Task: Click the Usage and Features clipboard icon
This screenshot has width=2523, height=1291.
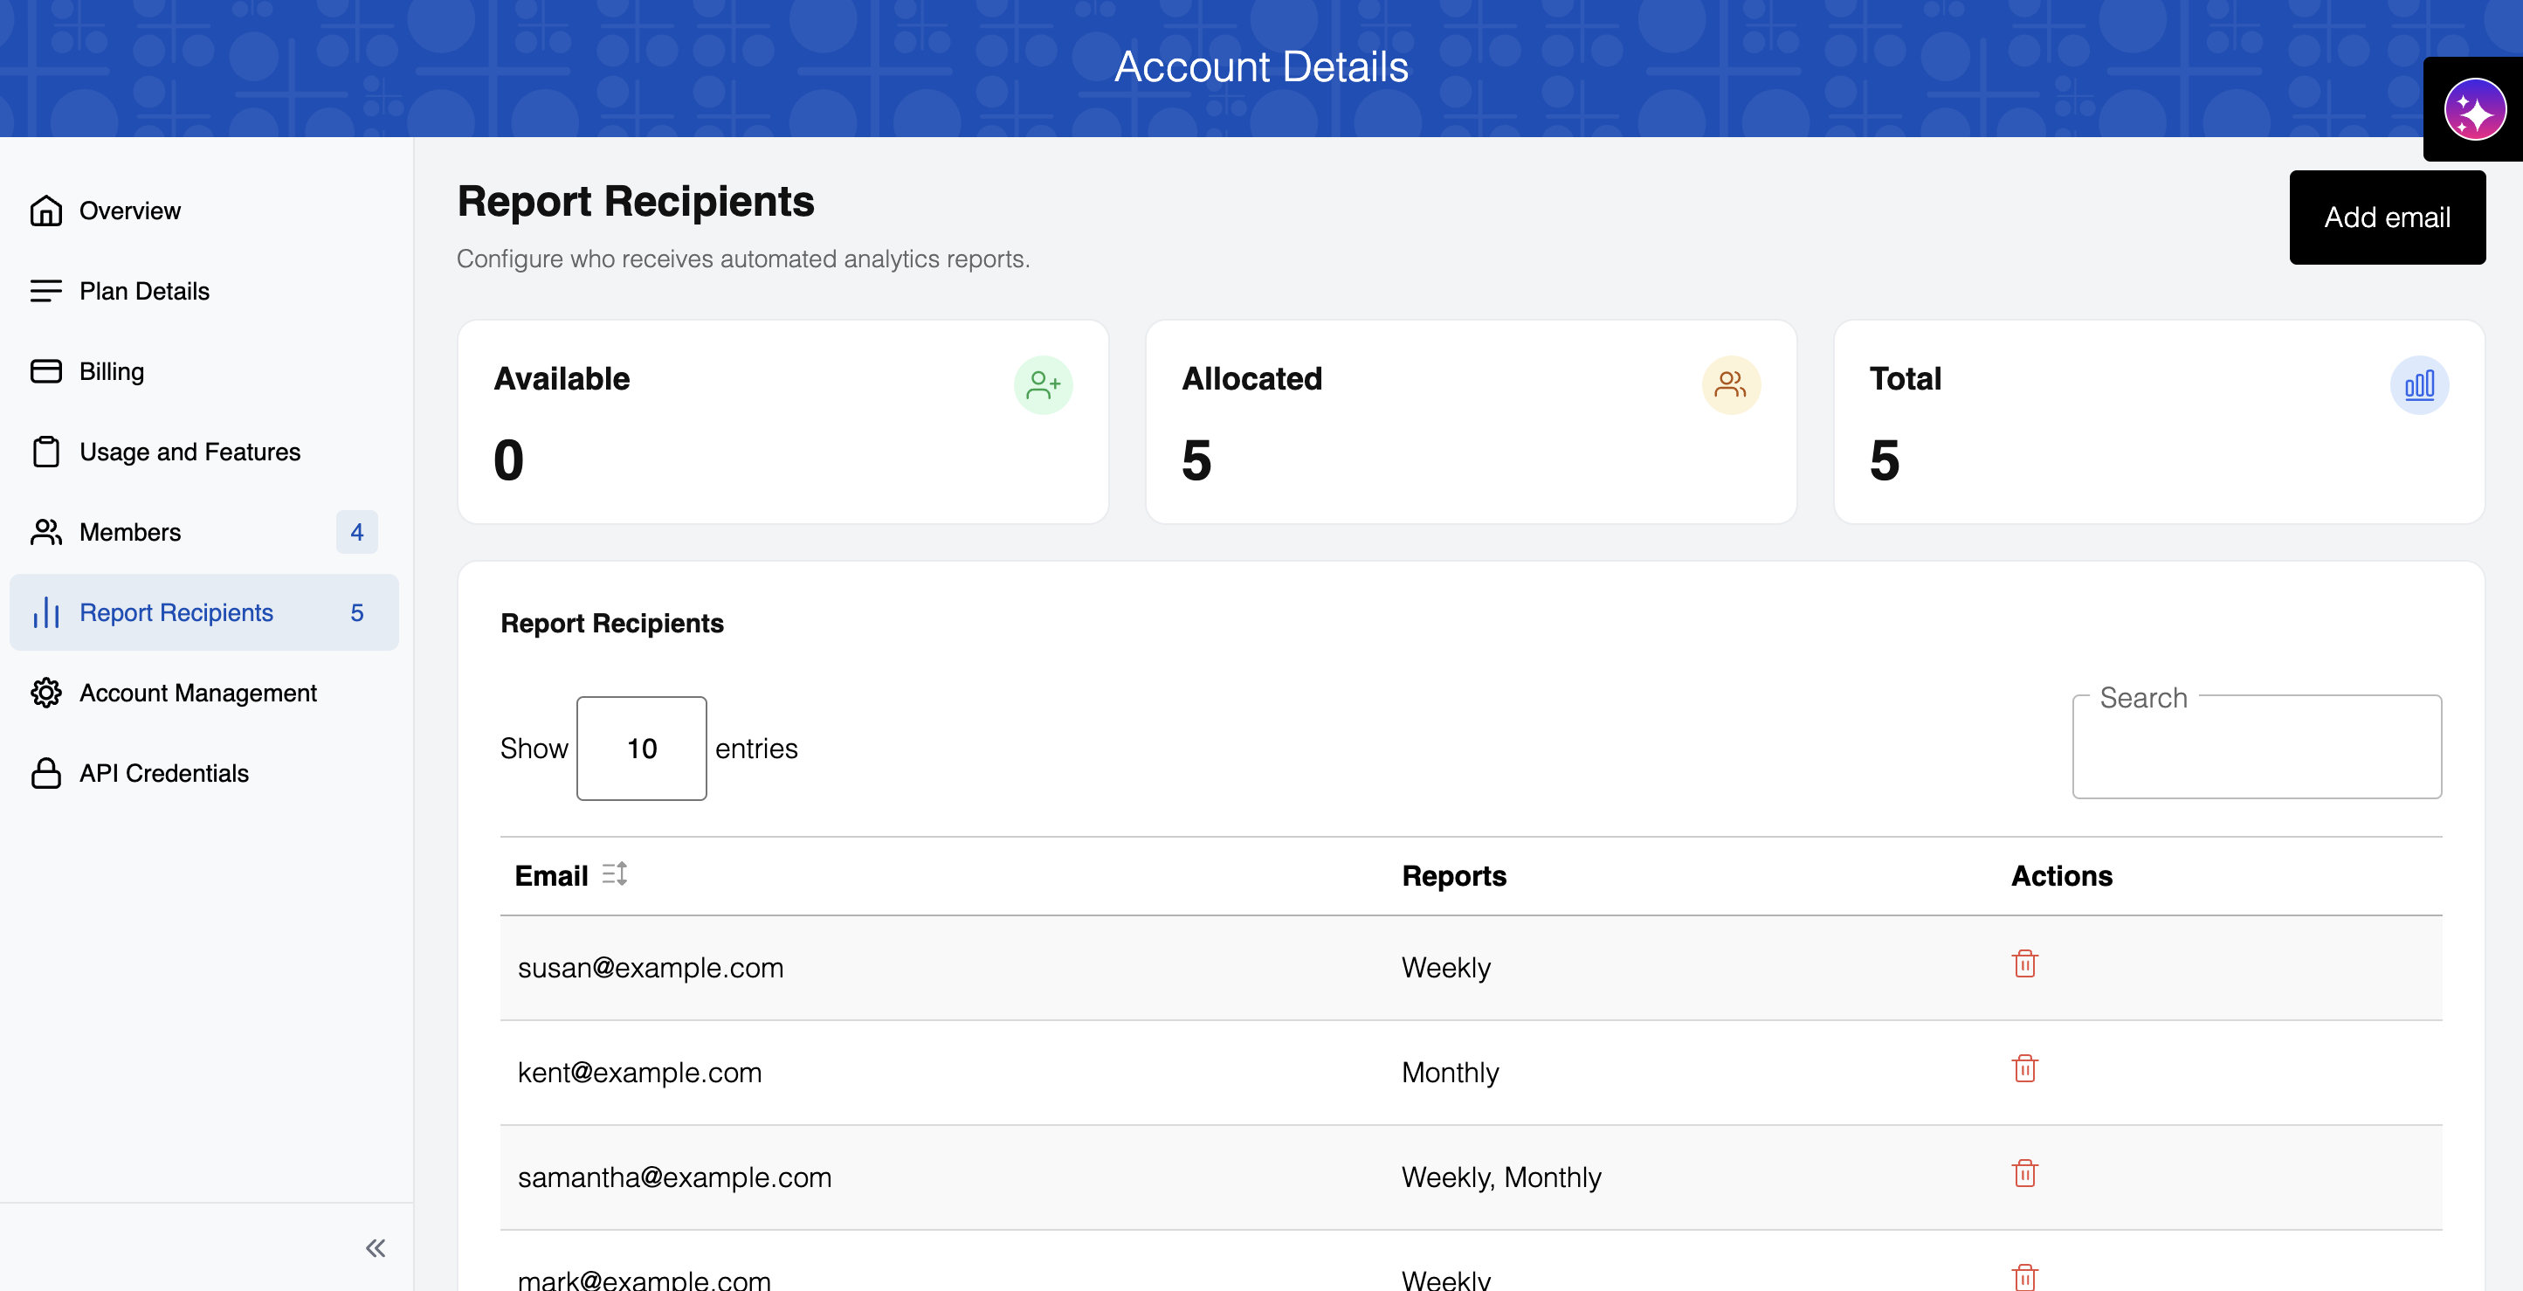Action: coord(46,452)
